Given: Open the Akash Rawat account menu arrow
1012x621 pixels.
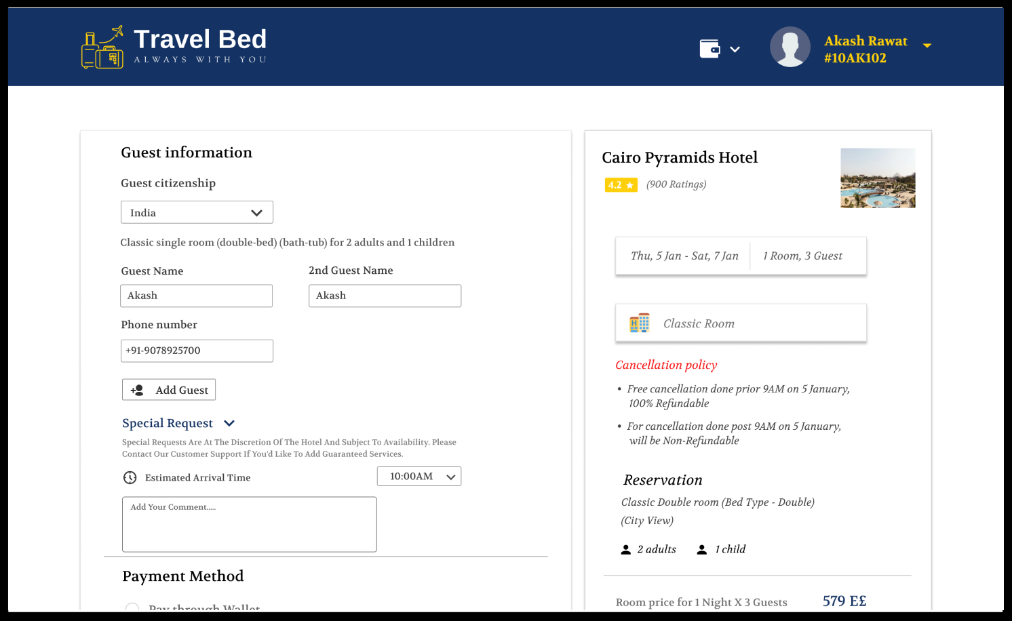Looking at the screenshot, I should (927, 45).
